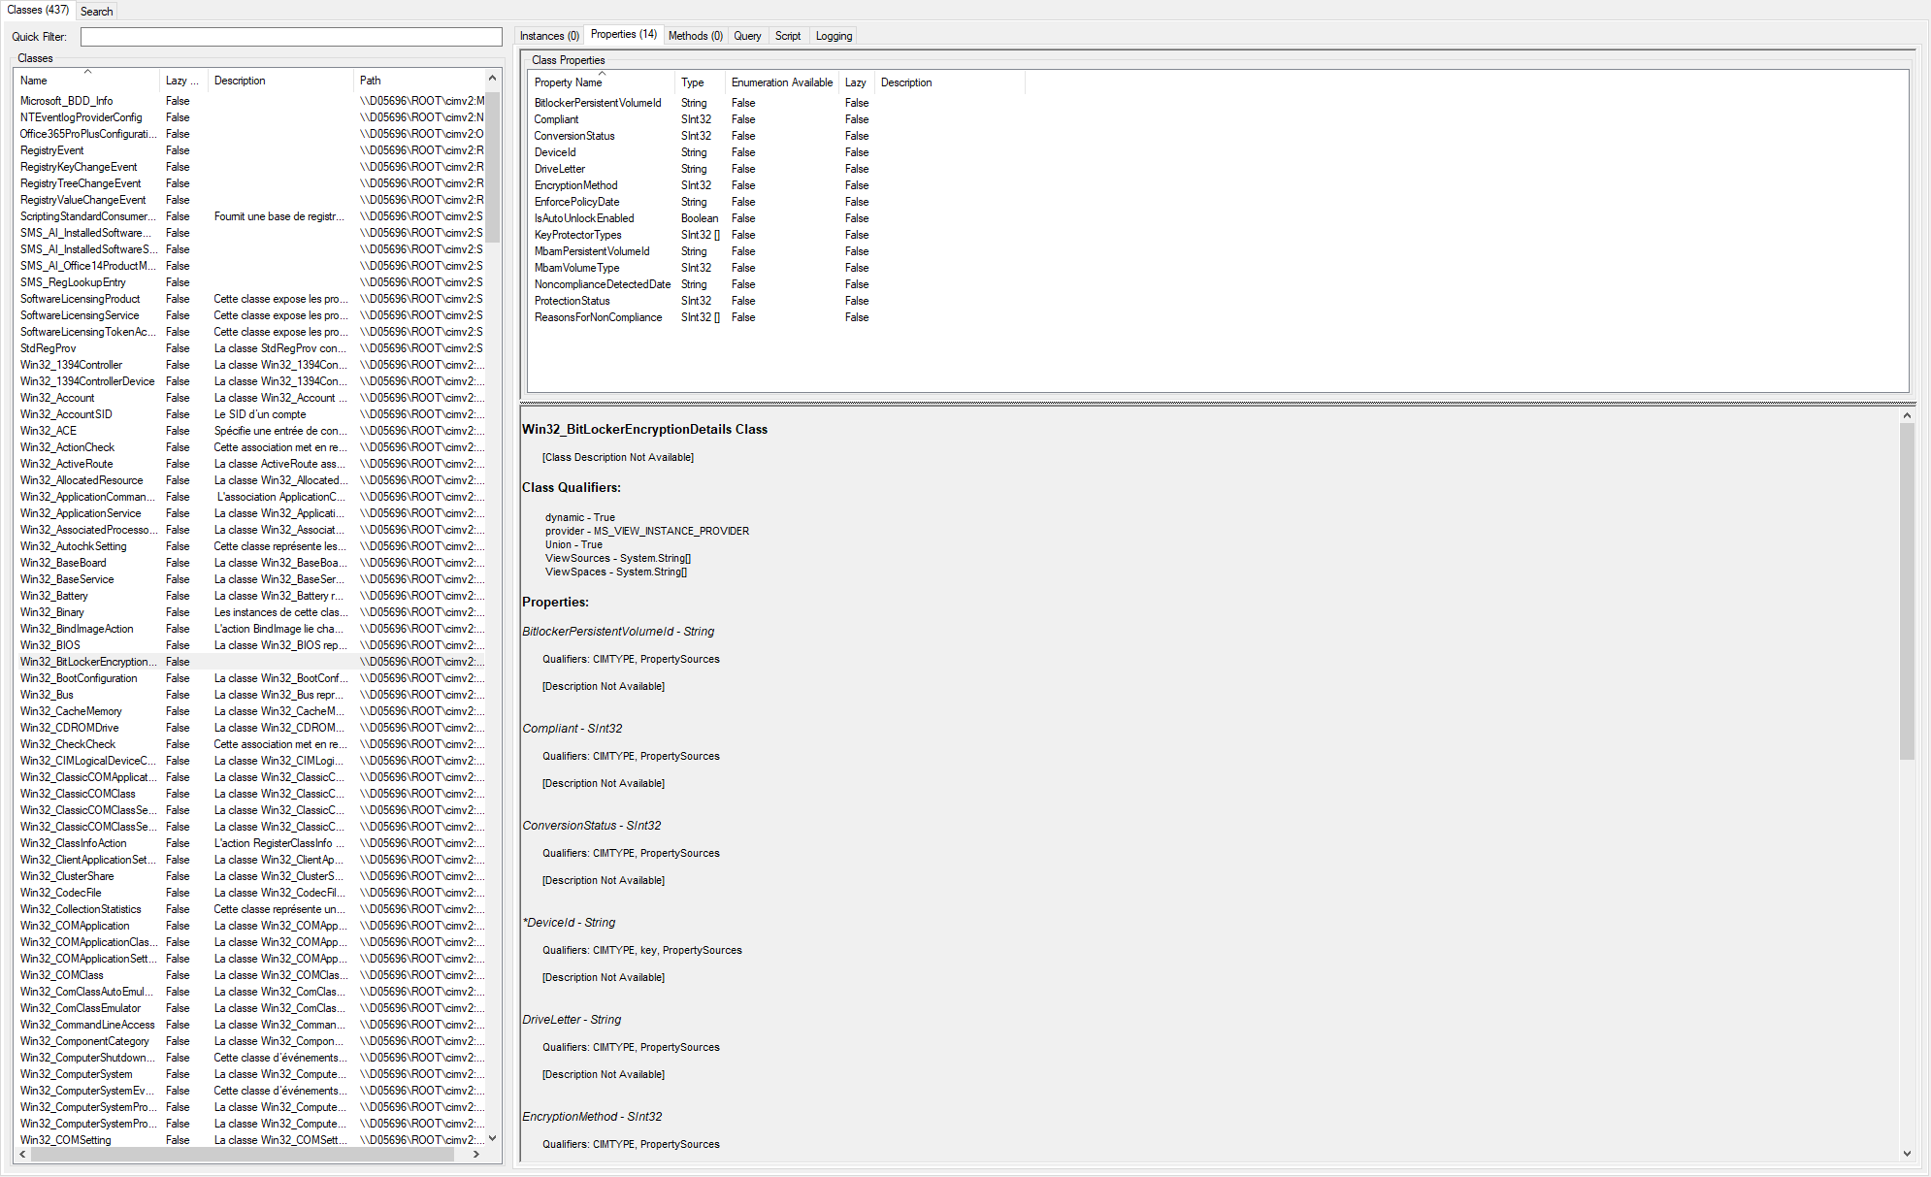This screenshot has width=1931, height=1177.
Task: Sort classes by Lazy column header
Action: pos(181,81)
